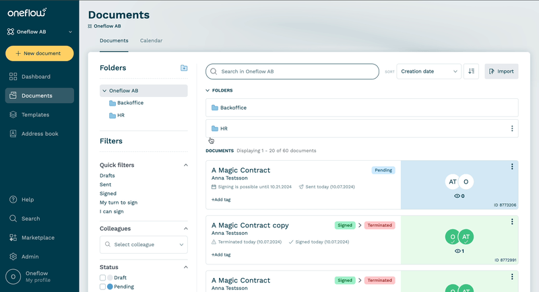Click document ID 8773206 text

[505, 205]
